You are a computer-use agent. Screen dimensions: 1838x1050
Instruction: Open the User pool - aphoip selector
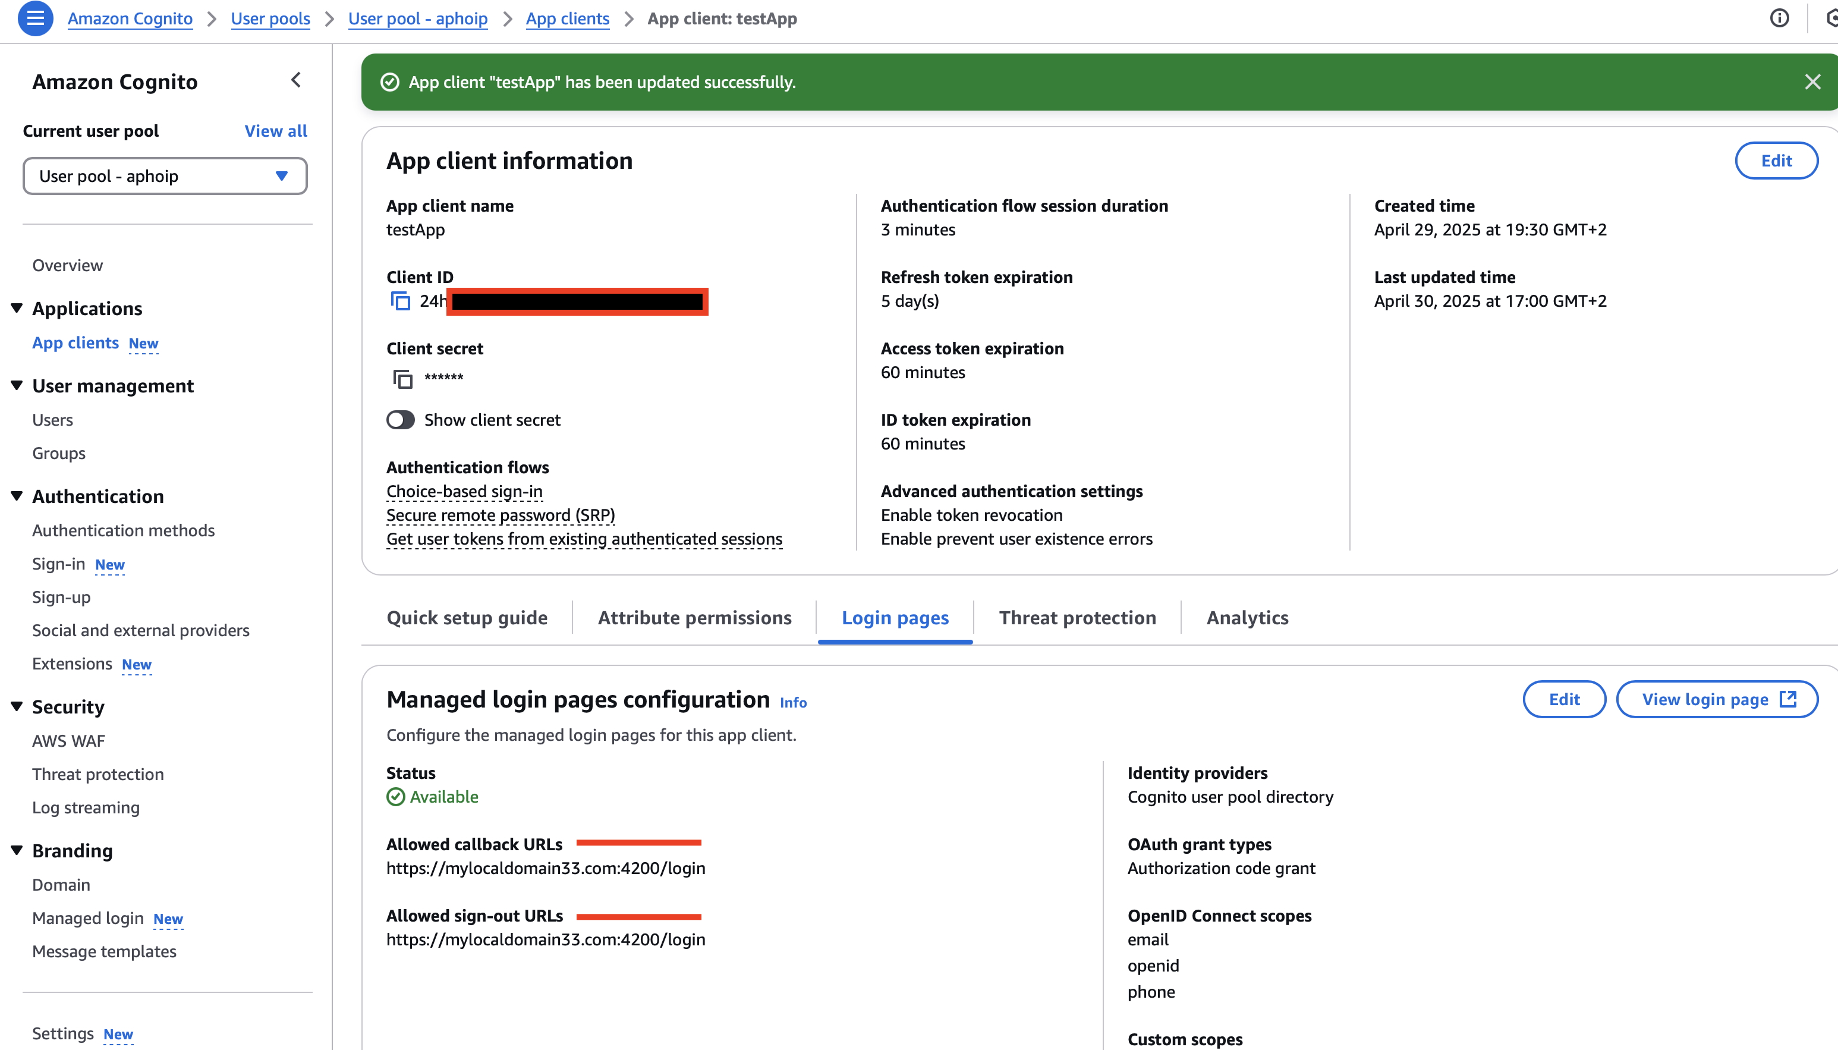click(x=164, y=175)
